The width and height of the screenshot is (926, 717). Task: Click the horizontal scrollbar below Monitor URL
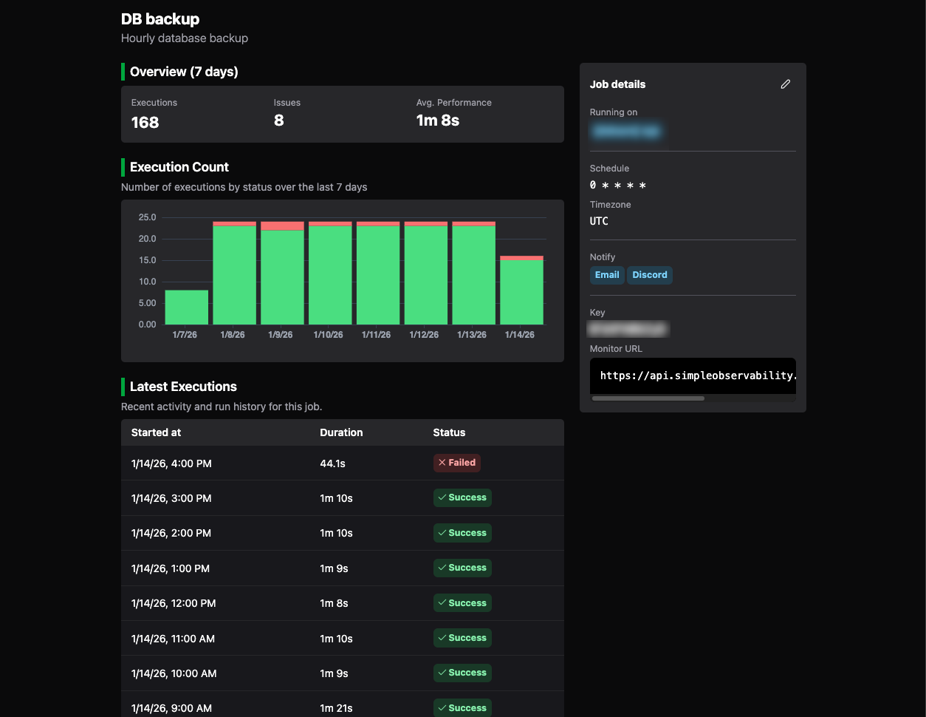coord(648,398)
